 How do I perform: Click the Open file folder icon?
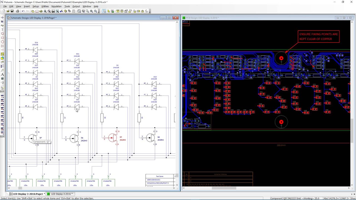point(8,11)
